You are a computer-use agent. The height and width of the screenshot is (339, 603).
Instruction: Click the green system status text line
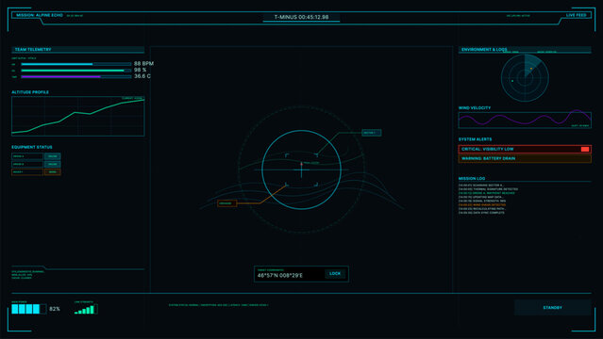(218, 305)
